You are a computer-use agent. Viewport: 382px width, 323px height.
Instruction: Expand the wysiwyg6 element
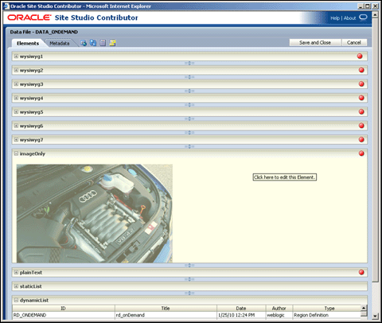[16, 126]
